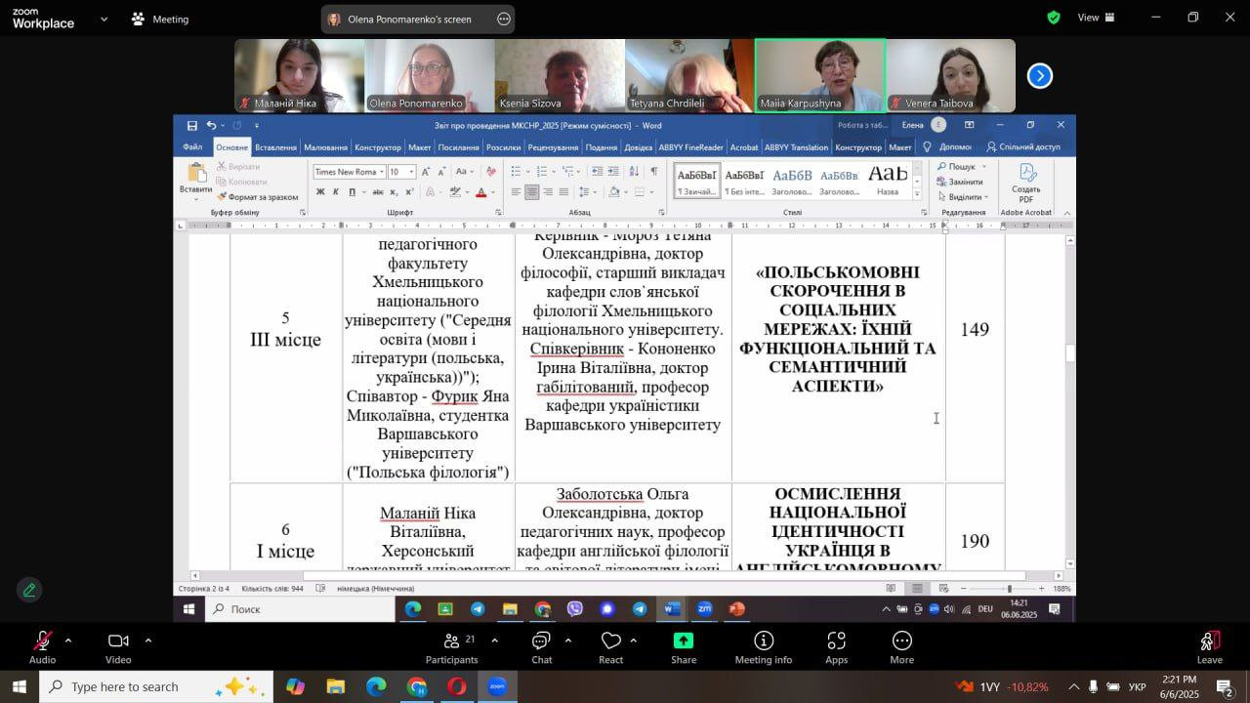
Task: Start Zoom Video camera
Action: click(118, 647)
